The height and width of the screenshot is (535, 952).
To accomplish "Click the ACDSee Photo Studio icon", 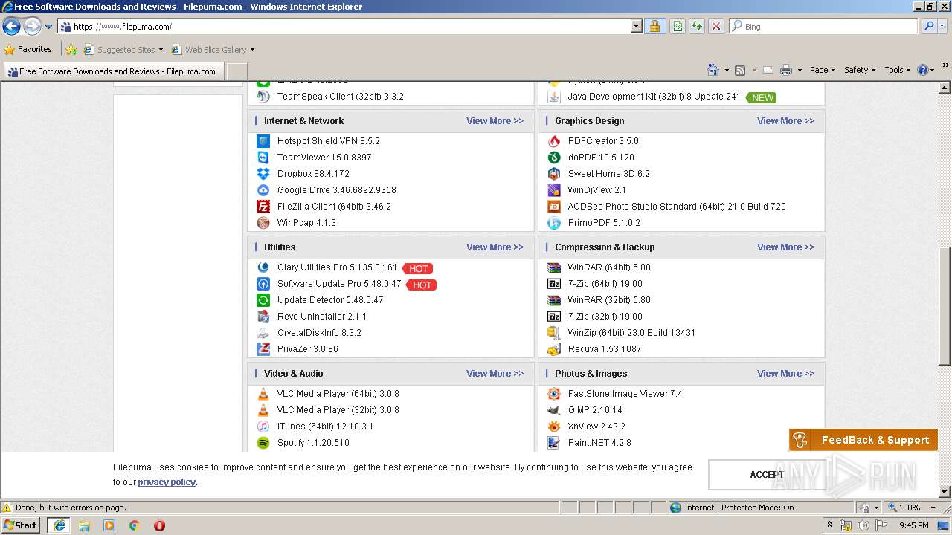I will click(554, 207).
